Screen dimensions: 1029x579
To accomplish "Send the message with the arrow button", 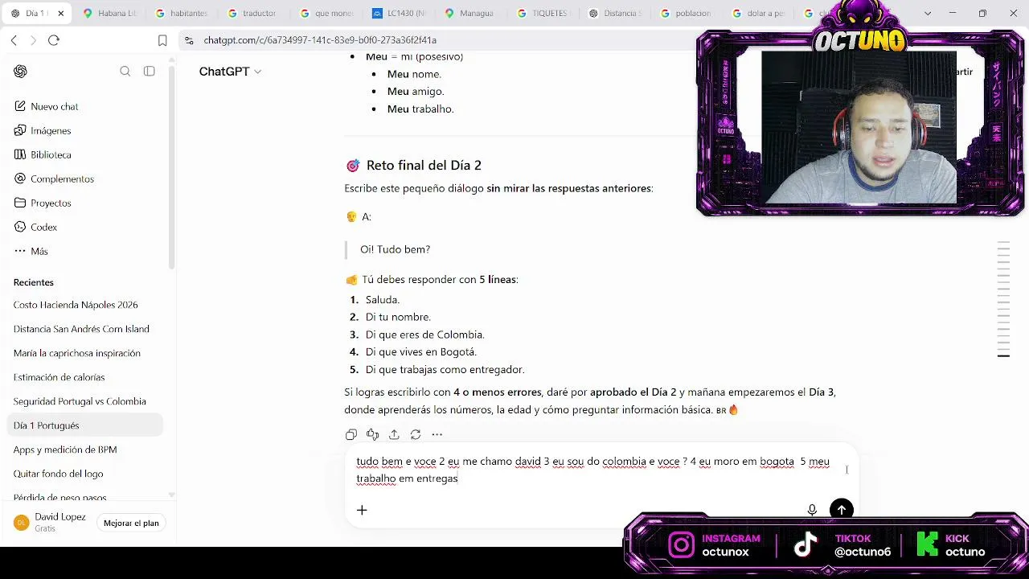I will tap(841, 510).
